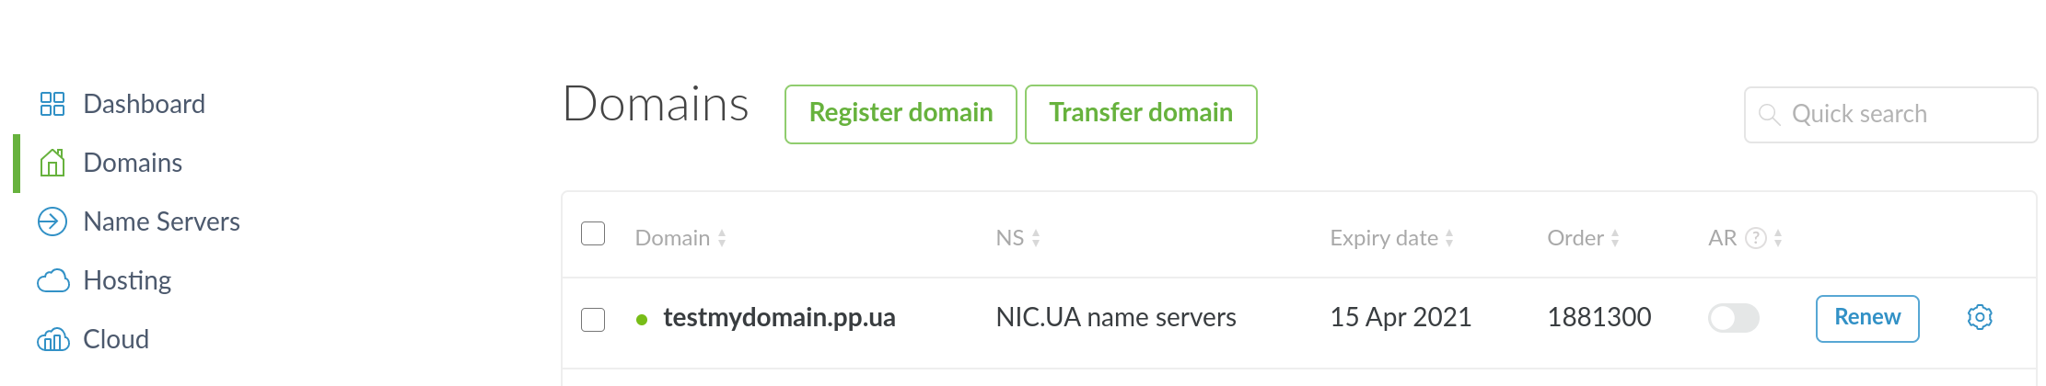This screenshot has width=2046, height=386.
Task: Click the Name Servers arrow icon
Action: pos(52,221)
